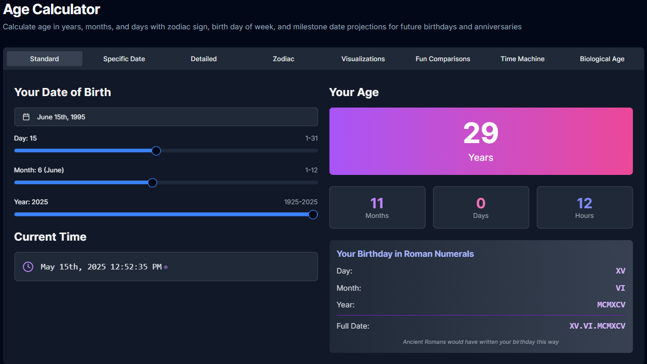Click the large 29 Years age card
The width and height of the screenshot is (647, 364).
click(x=481, y=141)
